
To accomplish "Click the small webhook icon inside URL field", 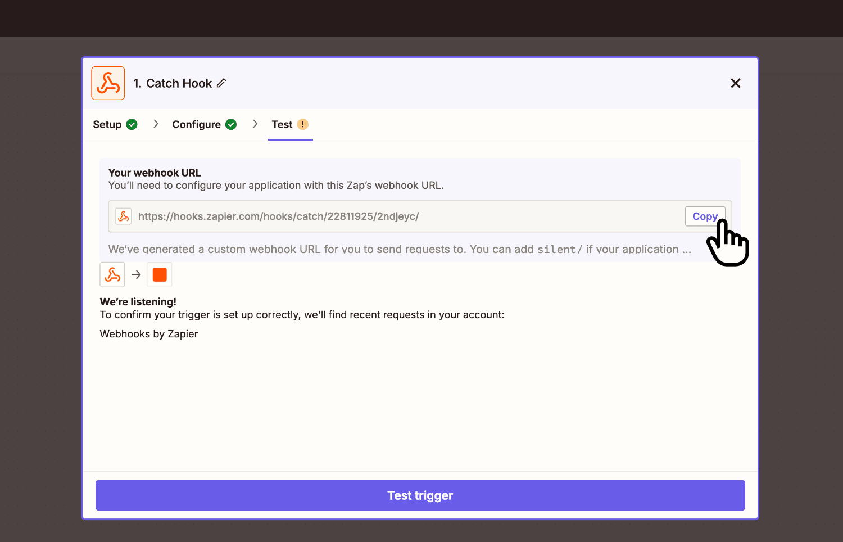I will (123, 216).
